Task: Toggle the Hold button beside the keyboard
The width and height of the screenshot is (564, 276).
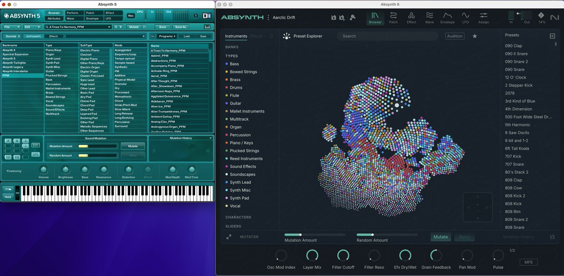Action: tap(8, 197)
